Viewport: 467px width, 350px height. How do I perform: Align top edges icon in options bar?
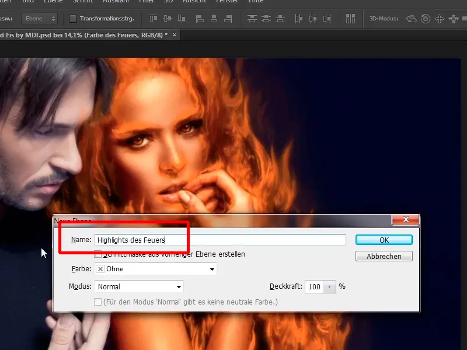point(154,19)
